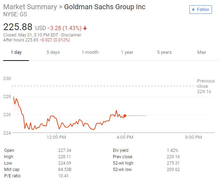Viewport: 219px width, 183px height.
Task: Select the 1 day tab
Action: [16, 52]
